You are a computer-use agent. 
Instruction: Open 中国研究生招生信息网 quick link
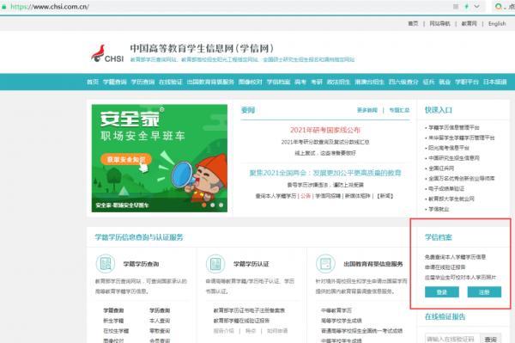(454, 158)
